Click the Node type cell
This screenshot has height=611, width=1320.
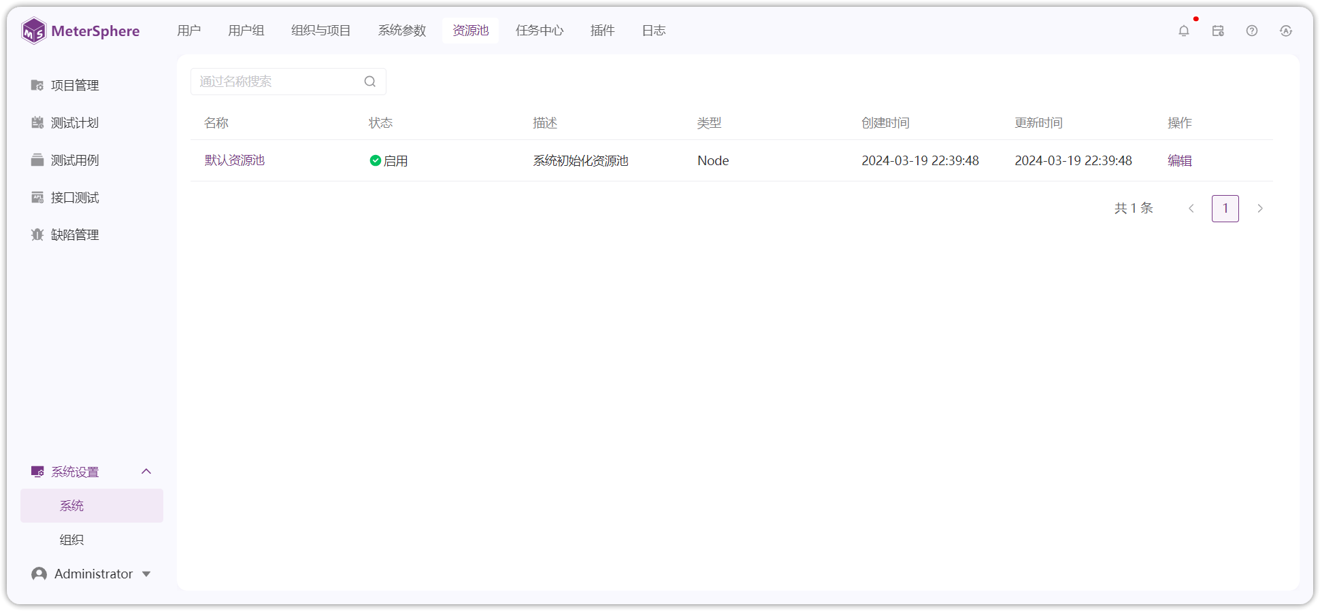click(713, 160)
